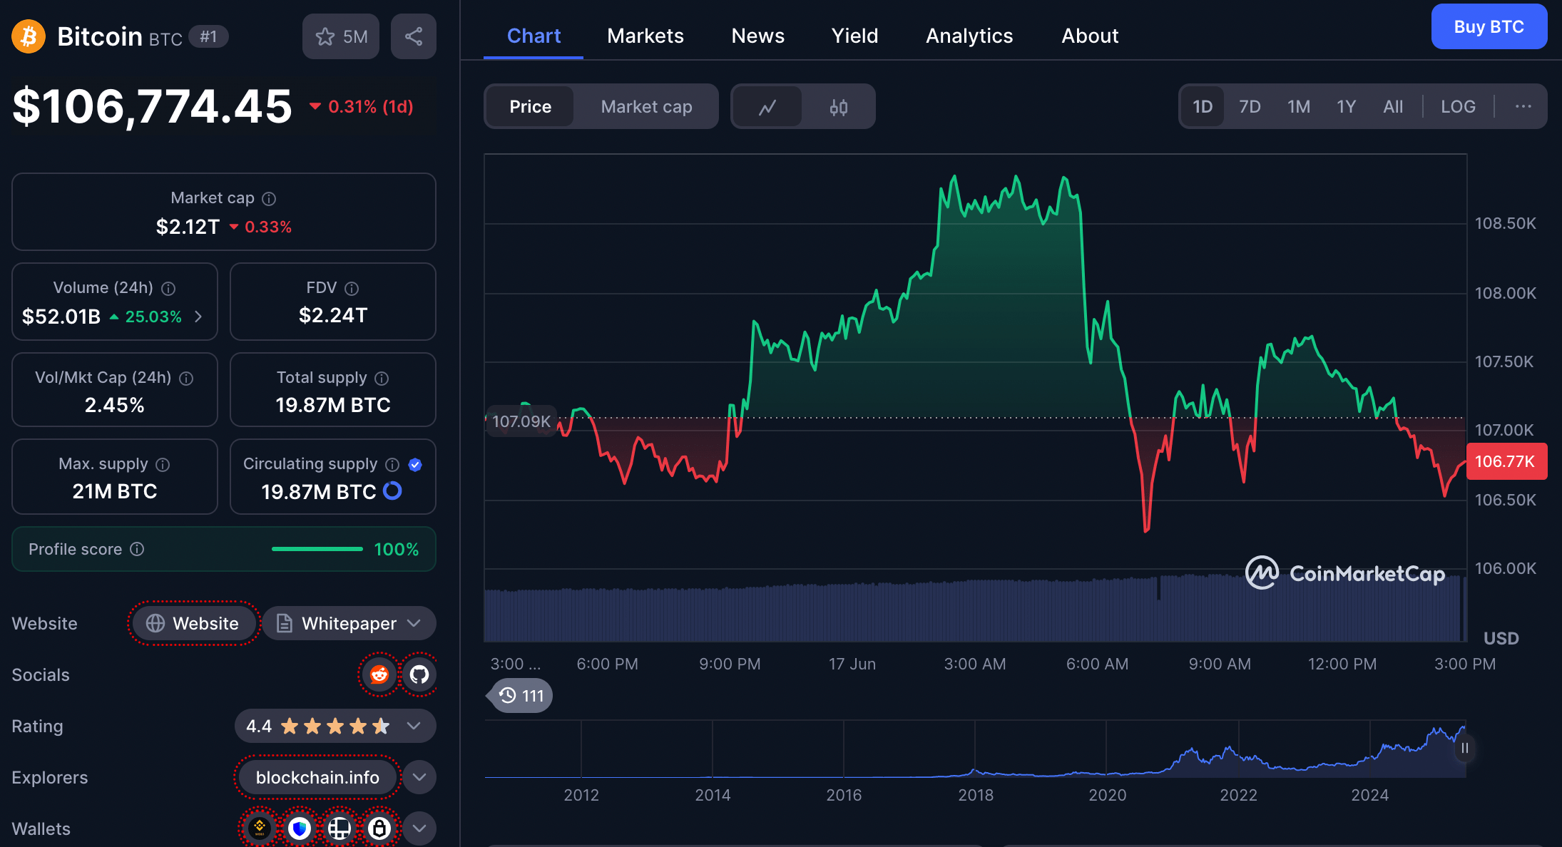Click the 111 history events badge
The height and width of the screenshot is (847, 1562).
(521, 696)
